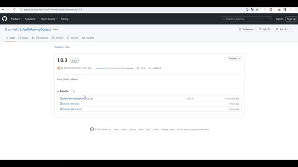This screenshot has height=167, width=298.
Task: Open the footer Contact link
Action: tap(156, 129)
